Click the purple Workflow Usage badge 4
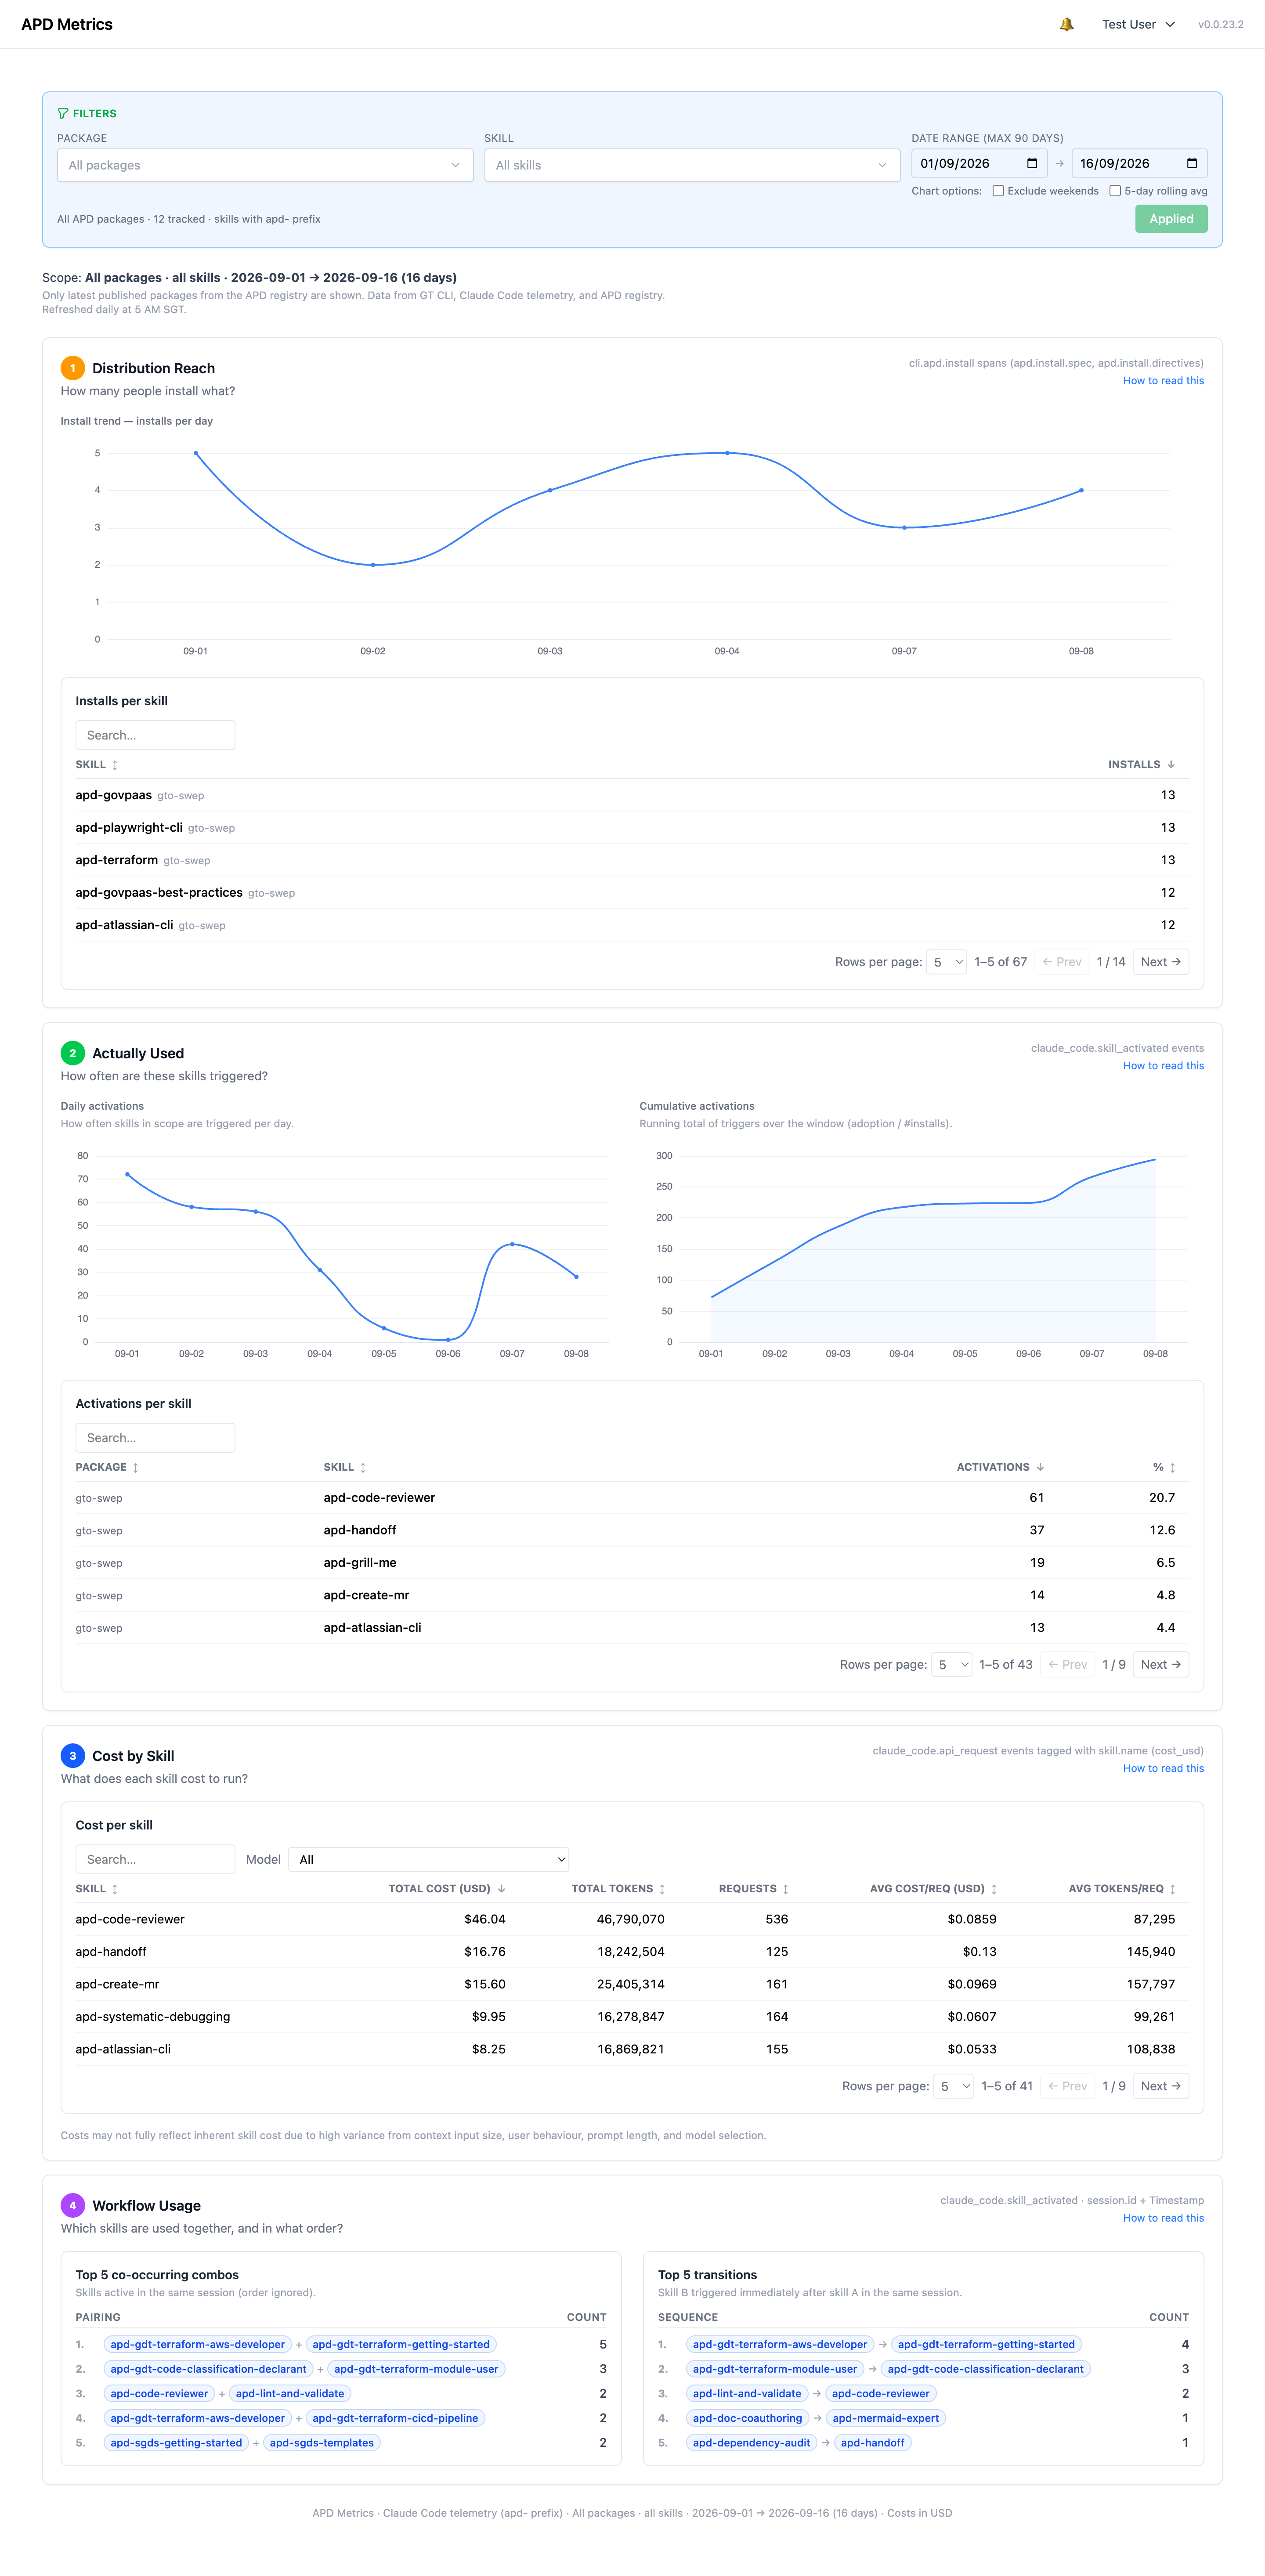Screen dimensions: 1265x2576 [x=72, y=2205]
